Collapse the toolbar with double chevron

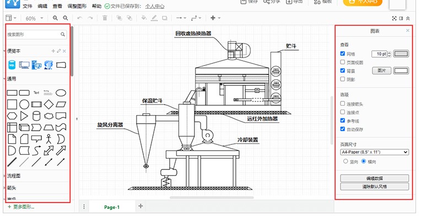[x=408, y=18]
